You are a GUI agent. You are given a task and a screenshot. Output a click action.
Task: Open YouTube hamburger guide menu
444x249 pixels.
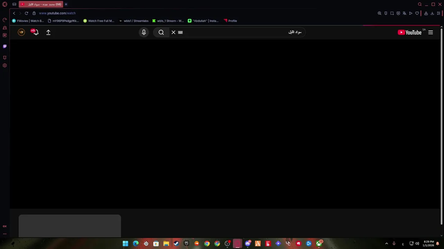[x=430, y=32]
